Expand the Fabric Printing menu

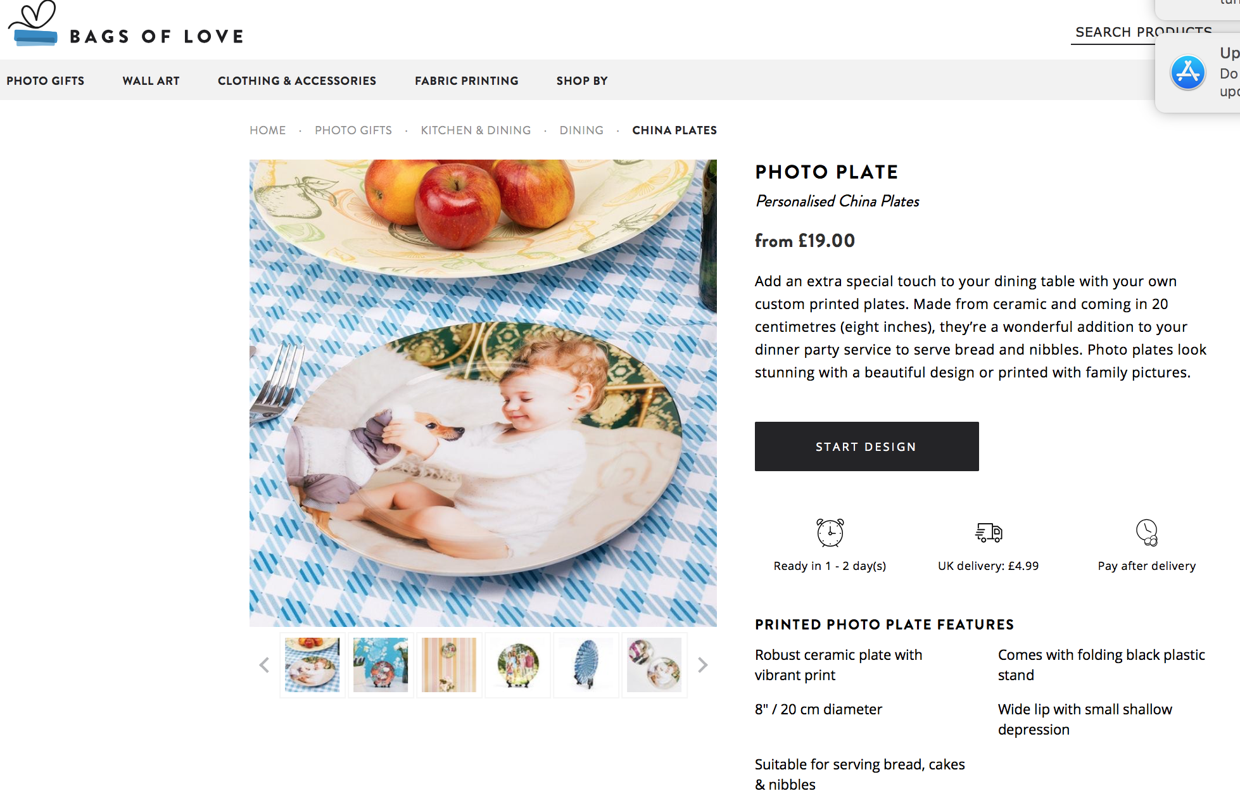coord(467,80)
